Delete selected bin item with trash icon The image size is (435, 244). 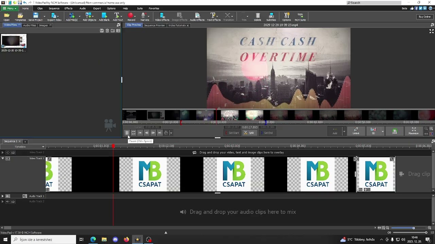tap(107, 30)
